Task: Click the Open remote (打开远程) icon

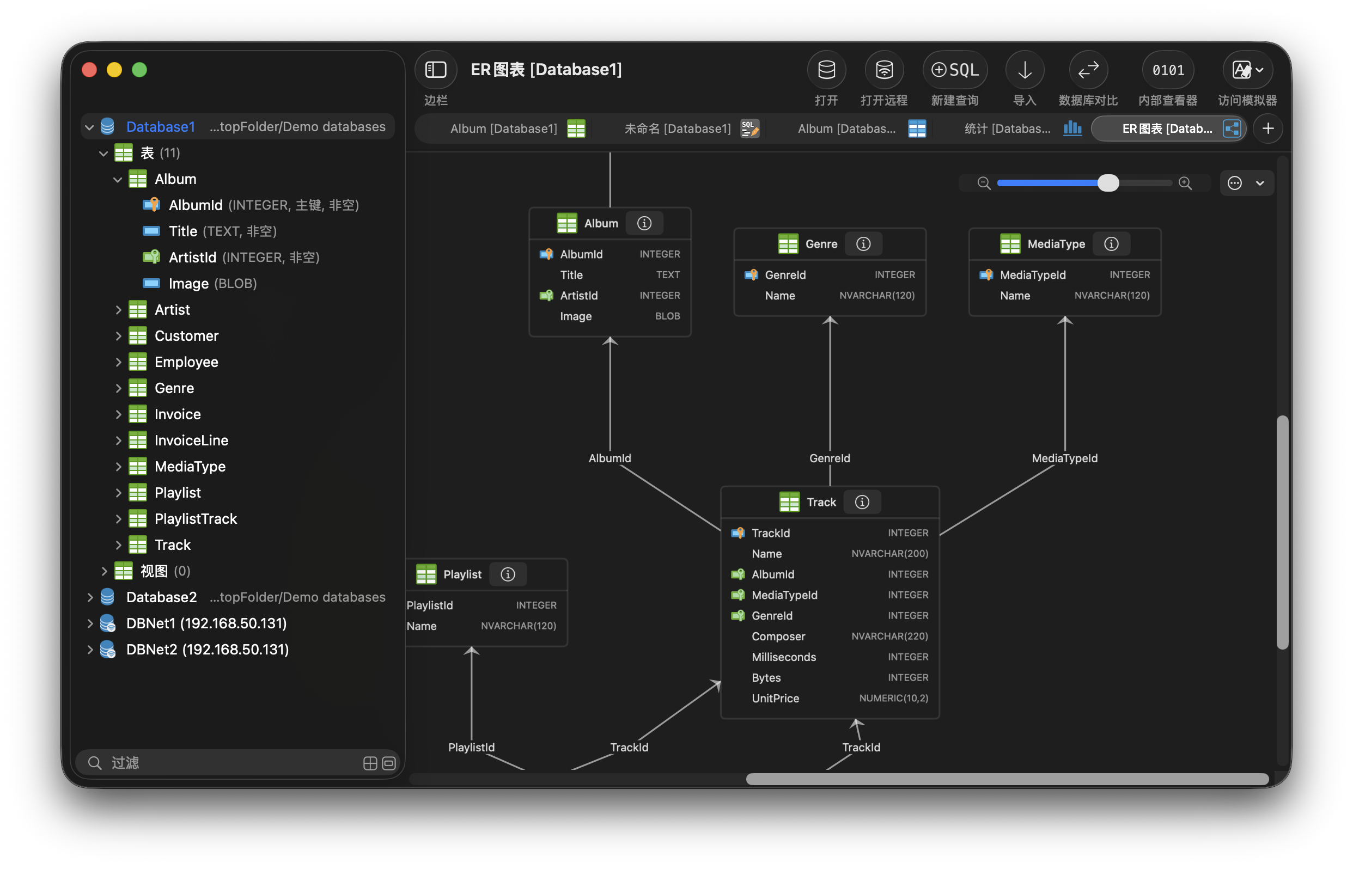Action: pos(884,70)
